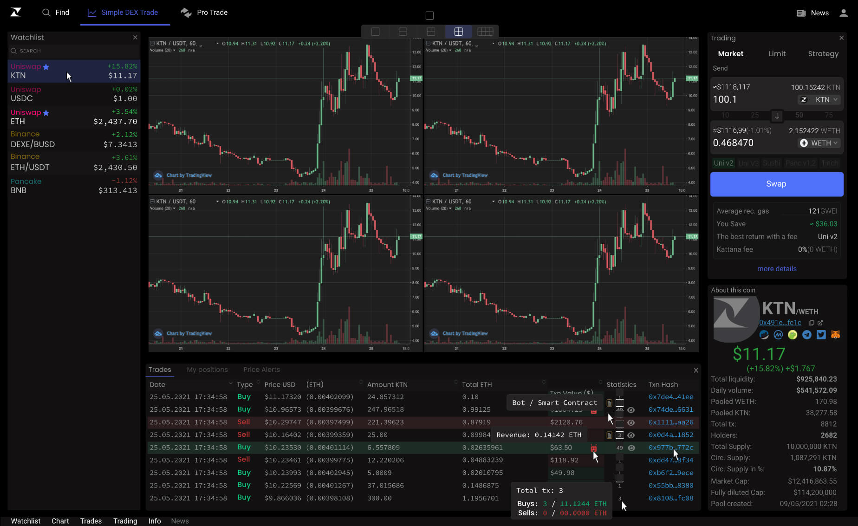Switch to Pro Trade tab

204,13
